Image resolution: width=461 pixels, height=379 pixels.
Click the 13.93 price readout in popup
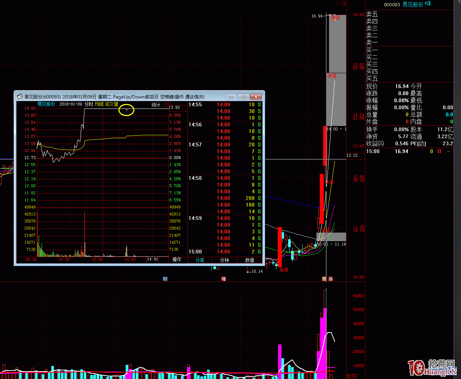(174, 107)
